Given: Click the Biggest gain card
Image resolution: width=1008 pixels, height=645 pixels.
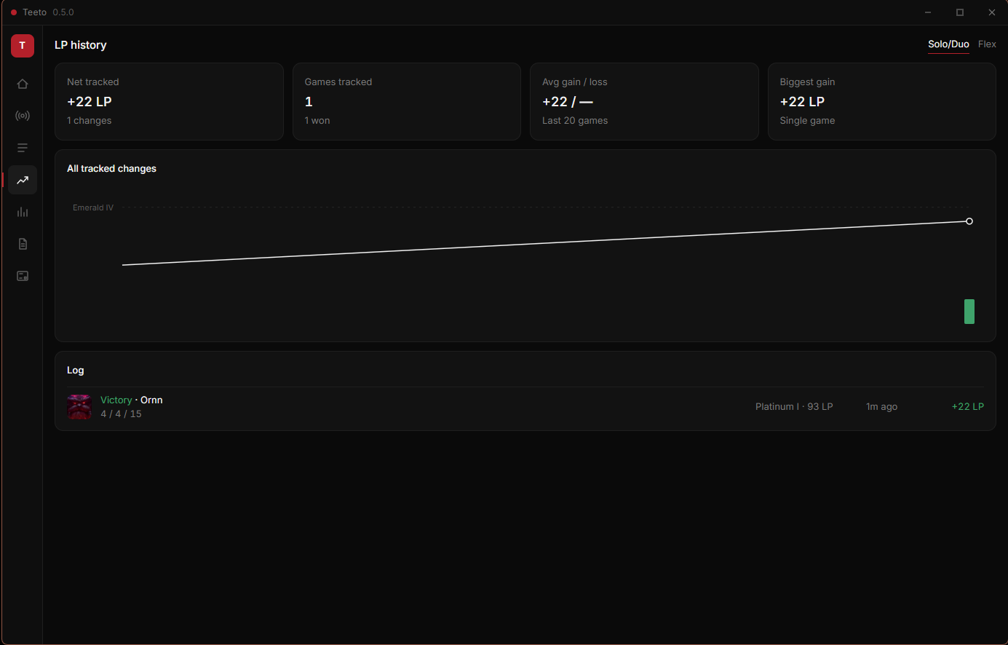Looking at the screenshot, I should pyautogui.click(x=881, y=101).
